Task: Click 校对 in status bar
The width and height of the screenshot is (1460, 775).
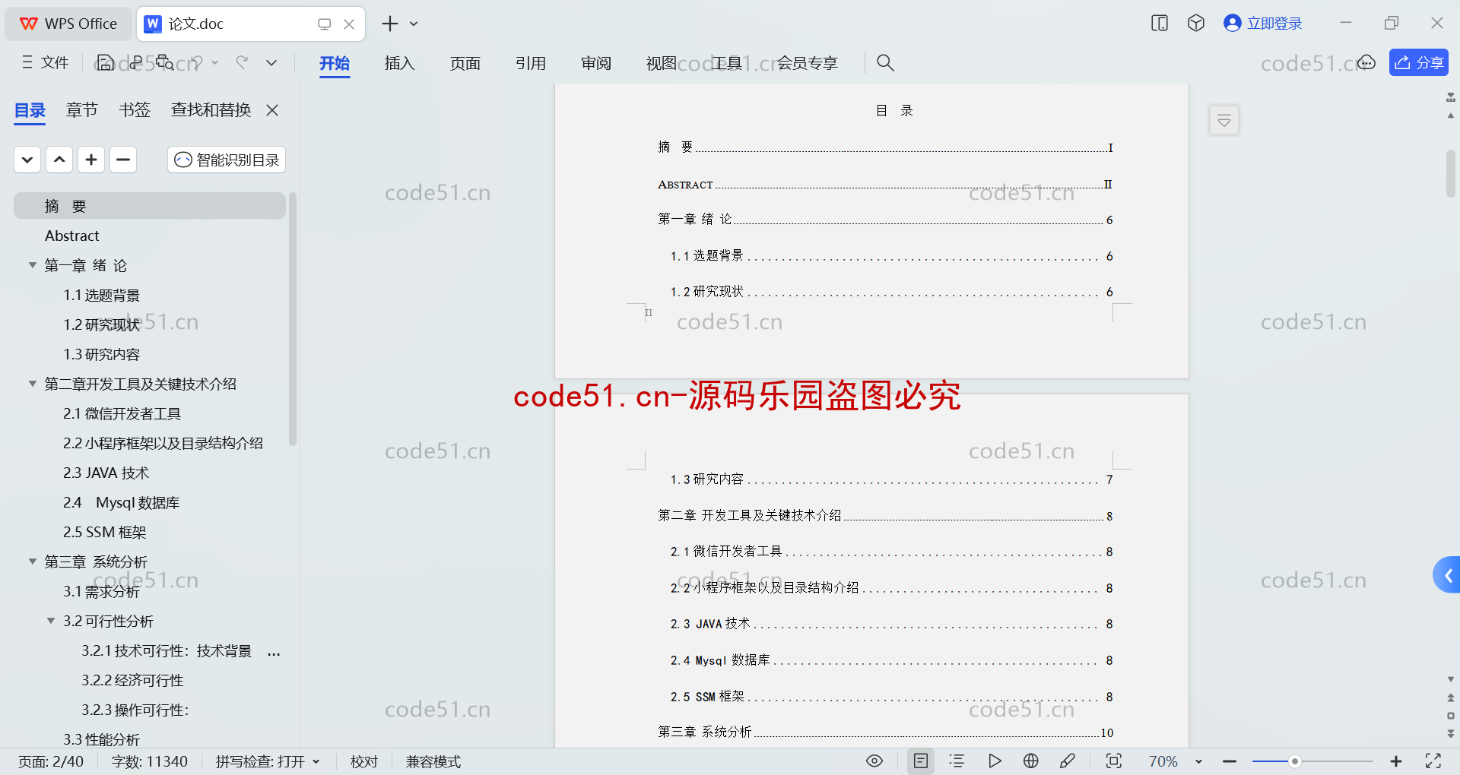Action: [364, 761]
